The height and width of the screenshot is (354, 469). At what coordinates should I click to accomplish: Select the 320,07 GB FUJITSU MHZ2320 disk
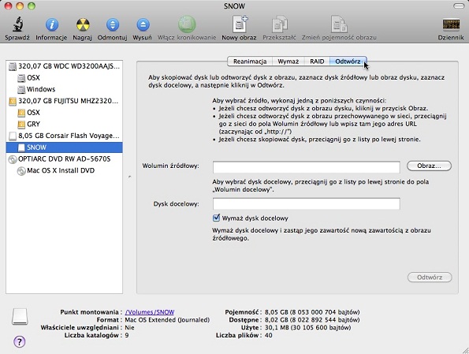[64, 101]
